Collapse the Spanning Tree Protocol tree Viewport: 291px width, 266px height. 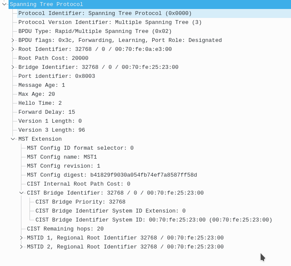4,4
